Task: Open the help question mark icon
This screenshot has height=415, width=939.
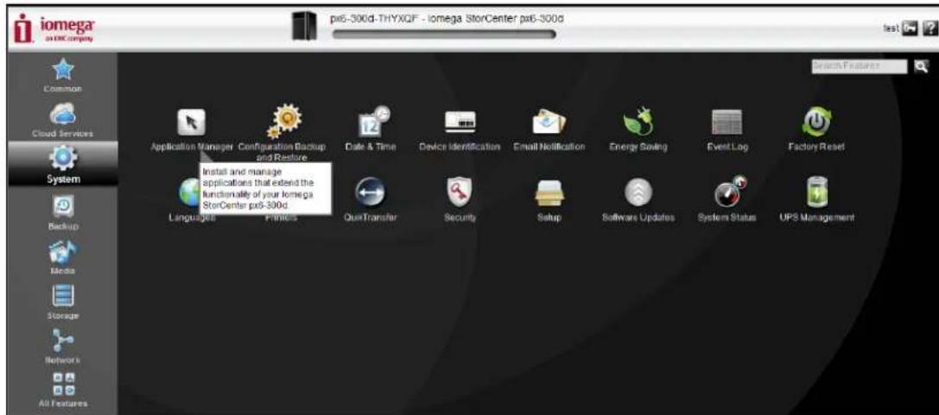Action: click(929, 28)
